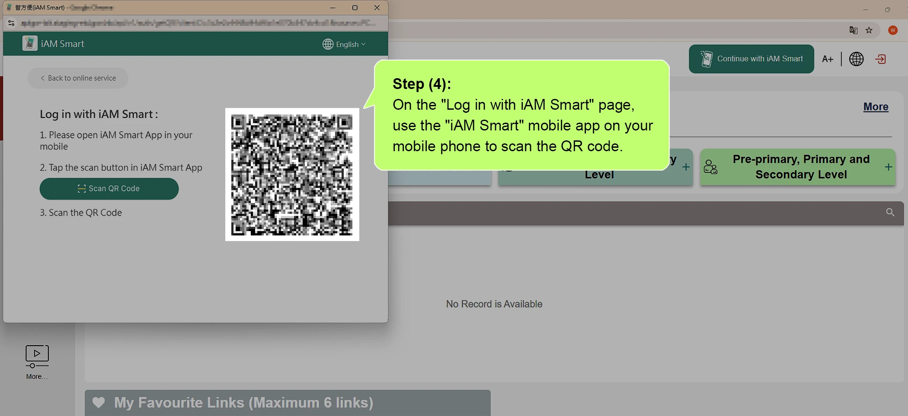The image size is (908, 416).
Task: Click No Record is Available text
Action: coord(494,304)
